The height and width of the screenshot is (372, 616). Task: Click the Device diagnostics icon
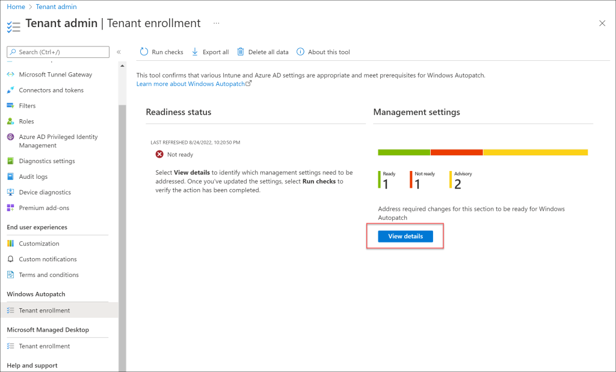[11, 192]
